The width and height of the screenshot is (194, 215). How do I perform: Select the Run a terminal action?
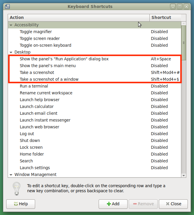point(34,86)
